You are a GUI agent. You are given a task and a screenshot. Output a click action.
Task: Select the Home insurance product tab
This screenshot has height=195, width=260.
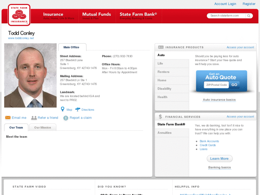tap(172, 80)
